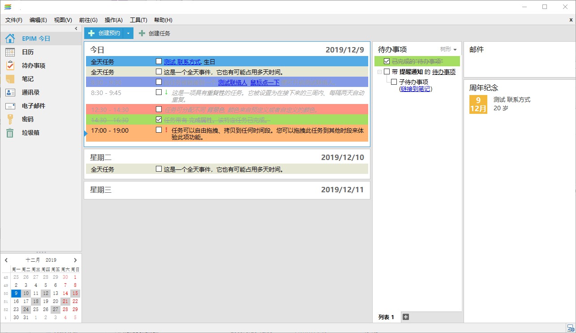Select the 列表 1 tab
Viewport: 576px width, 333px height.
(386, 317)
